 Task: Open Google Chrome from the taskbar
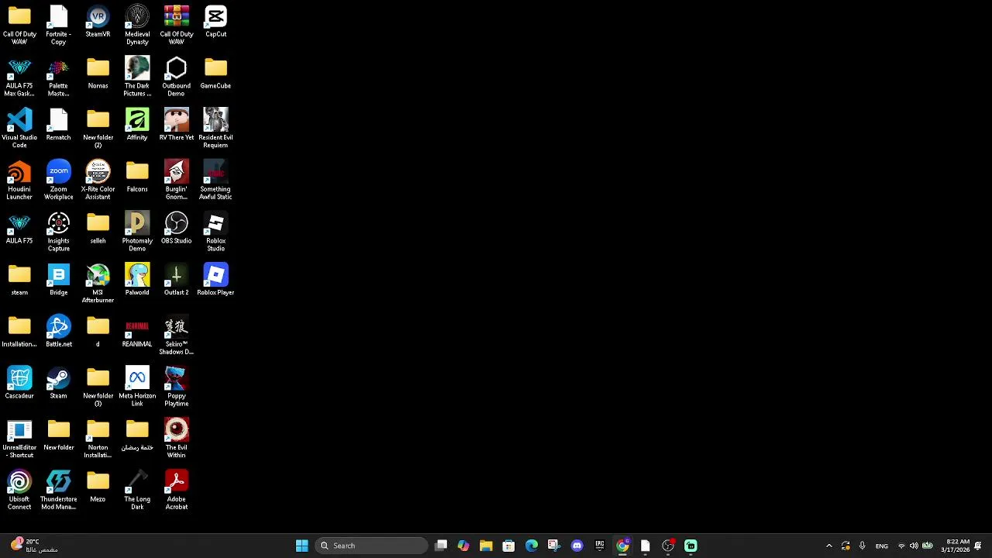pos(622,546)
